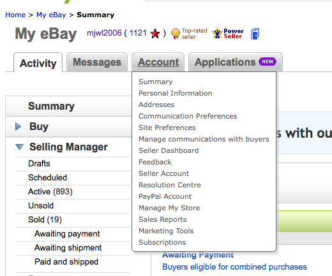Expand the Buy section arrow
Screen dimensions: 332x276
pyautogui.click(x=18, y=126)
